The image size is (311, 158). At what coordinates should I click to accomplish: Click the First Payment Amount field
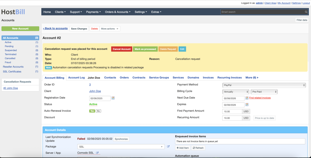point(232,112)
